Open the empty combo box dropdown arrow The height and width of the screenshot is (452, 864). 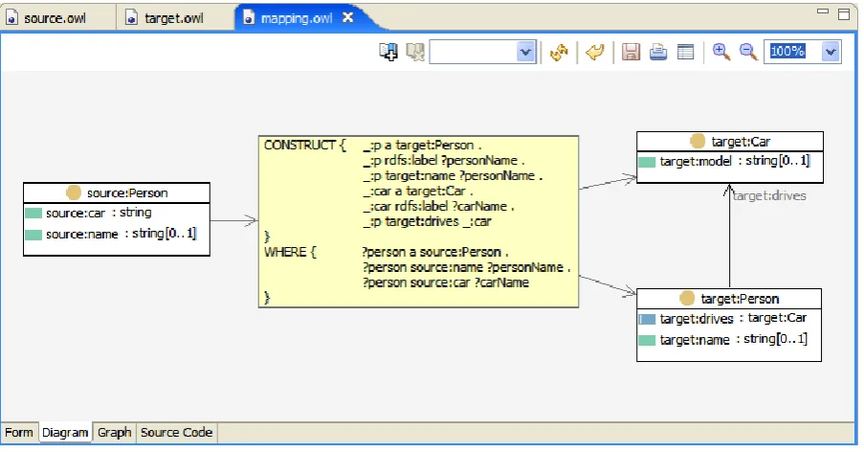click(525, 53)
